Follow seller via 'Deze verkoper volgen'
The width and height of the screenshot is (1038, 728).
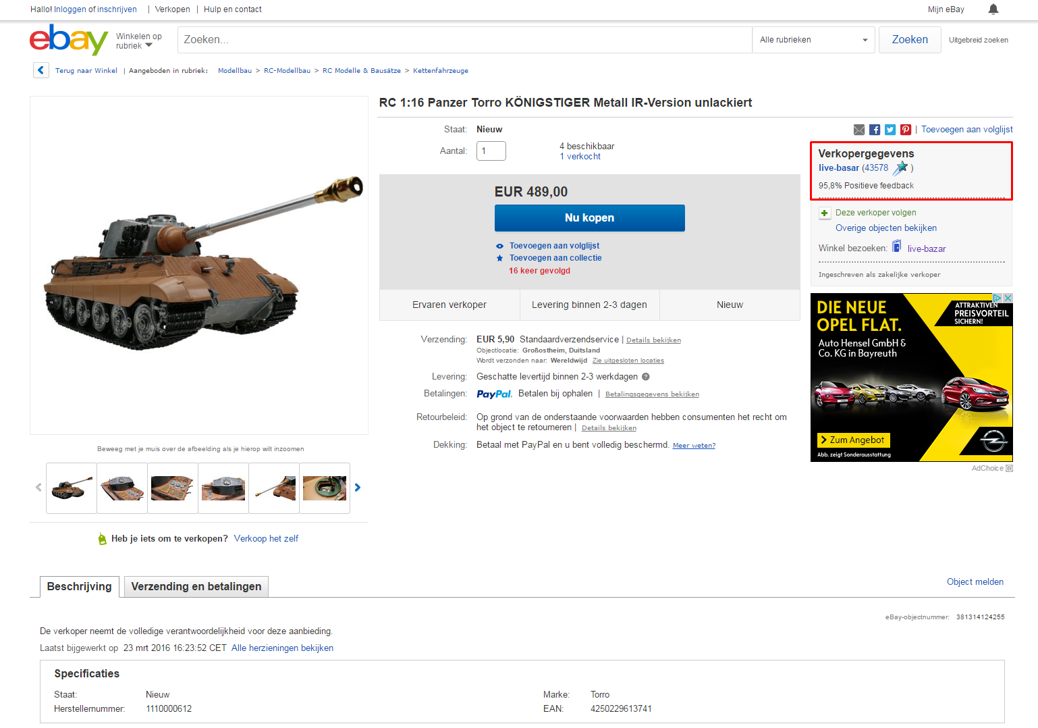(x=875, y=213)
